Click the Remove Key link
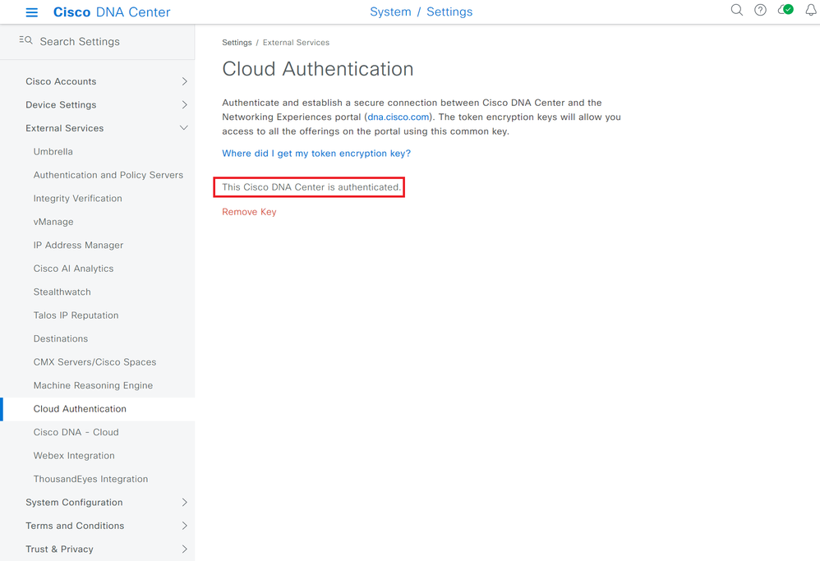 (249, 212)
